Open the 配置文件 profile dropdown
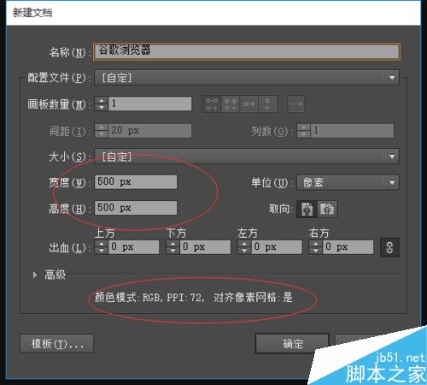The width and height of the screenshot is (427, 385). point(247,78)
